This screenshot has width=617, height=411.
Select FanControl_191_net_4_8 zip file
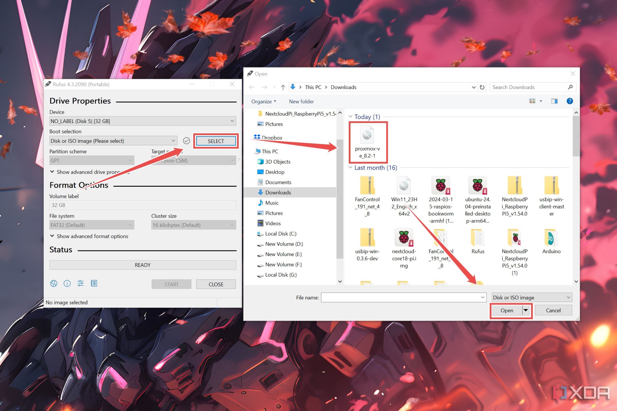[x=367, y=196]
